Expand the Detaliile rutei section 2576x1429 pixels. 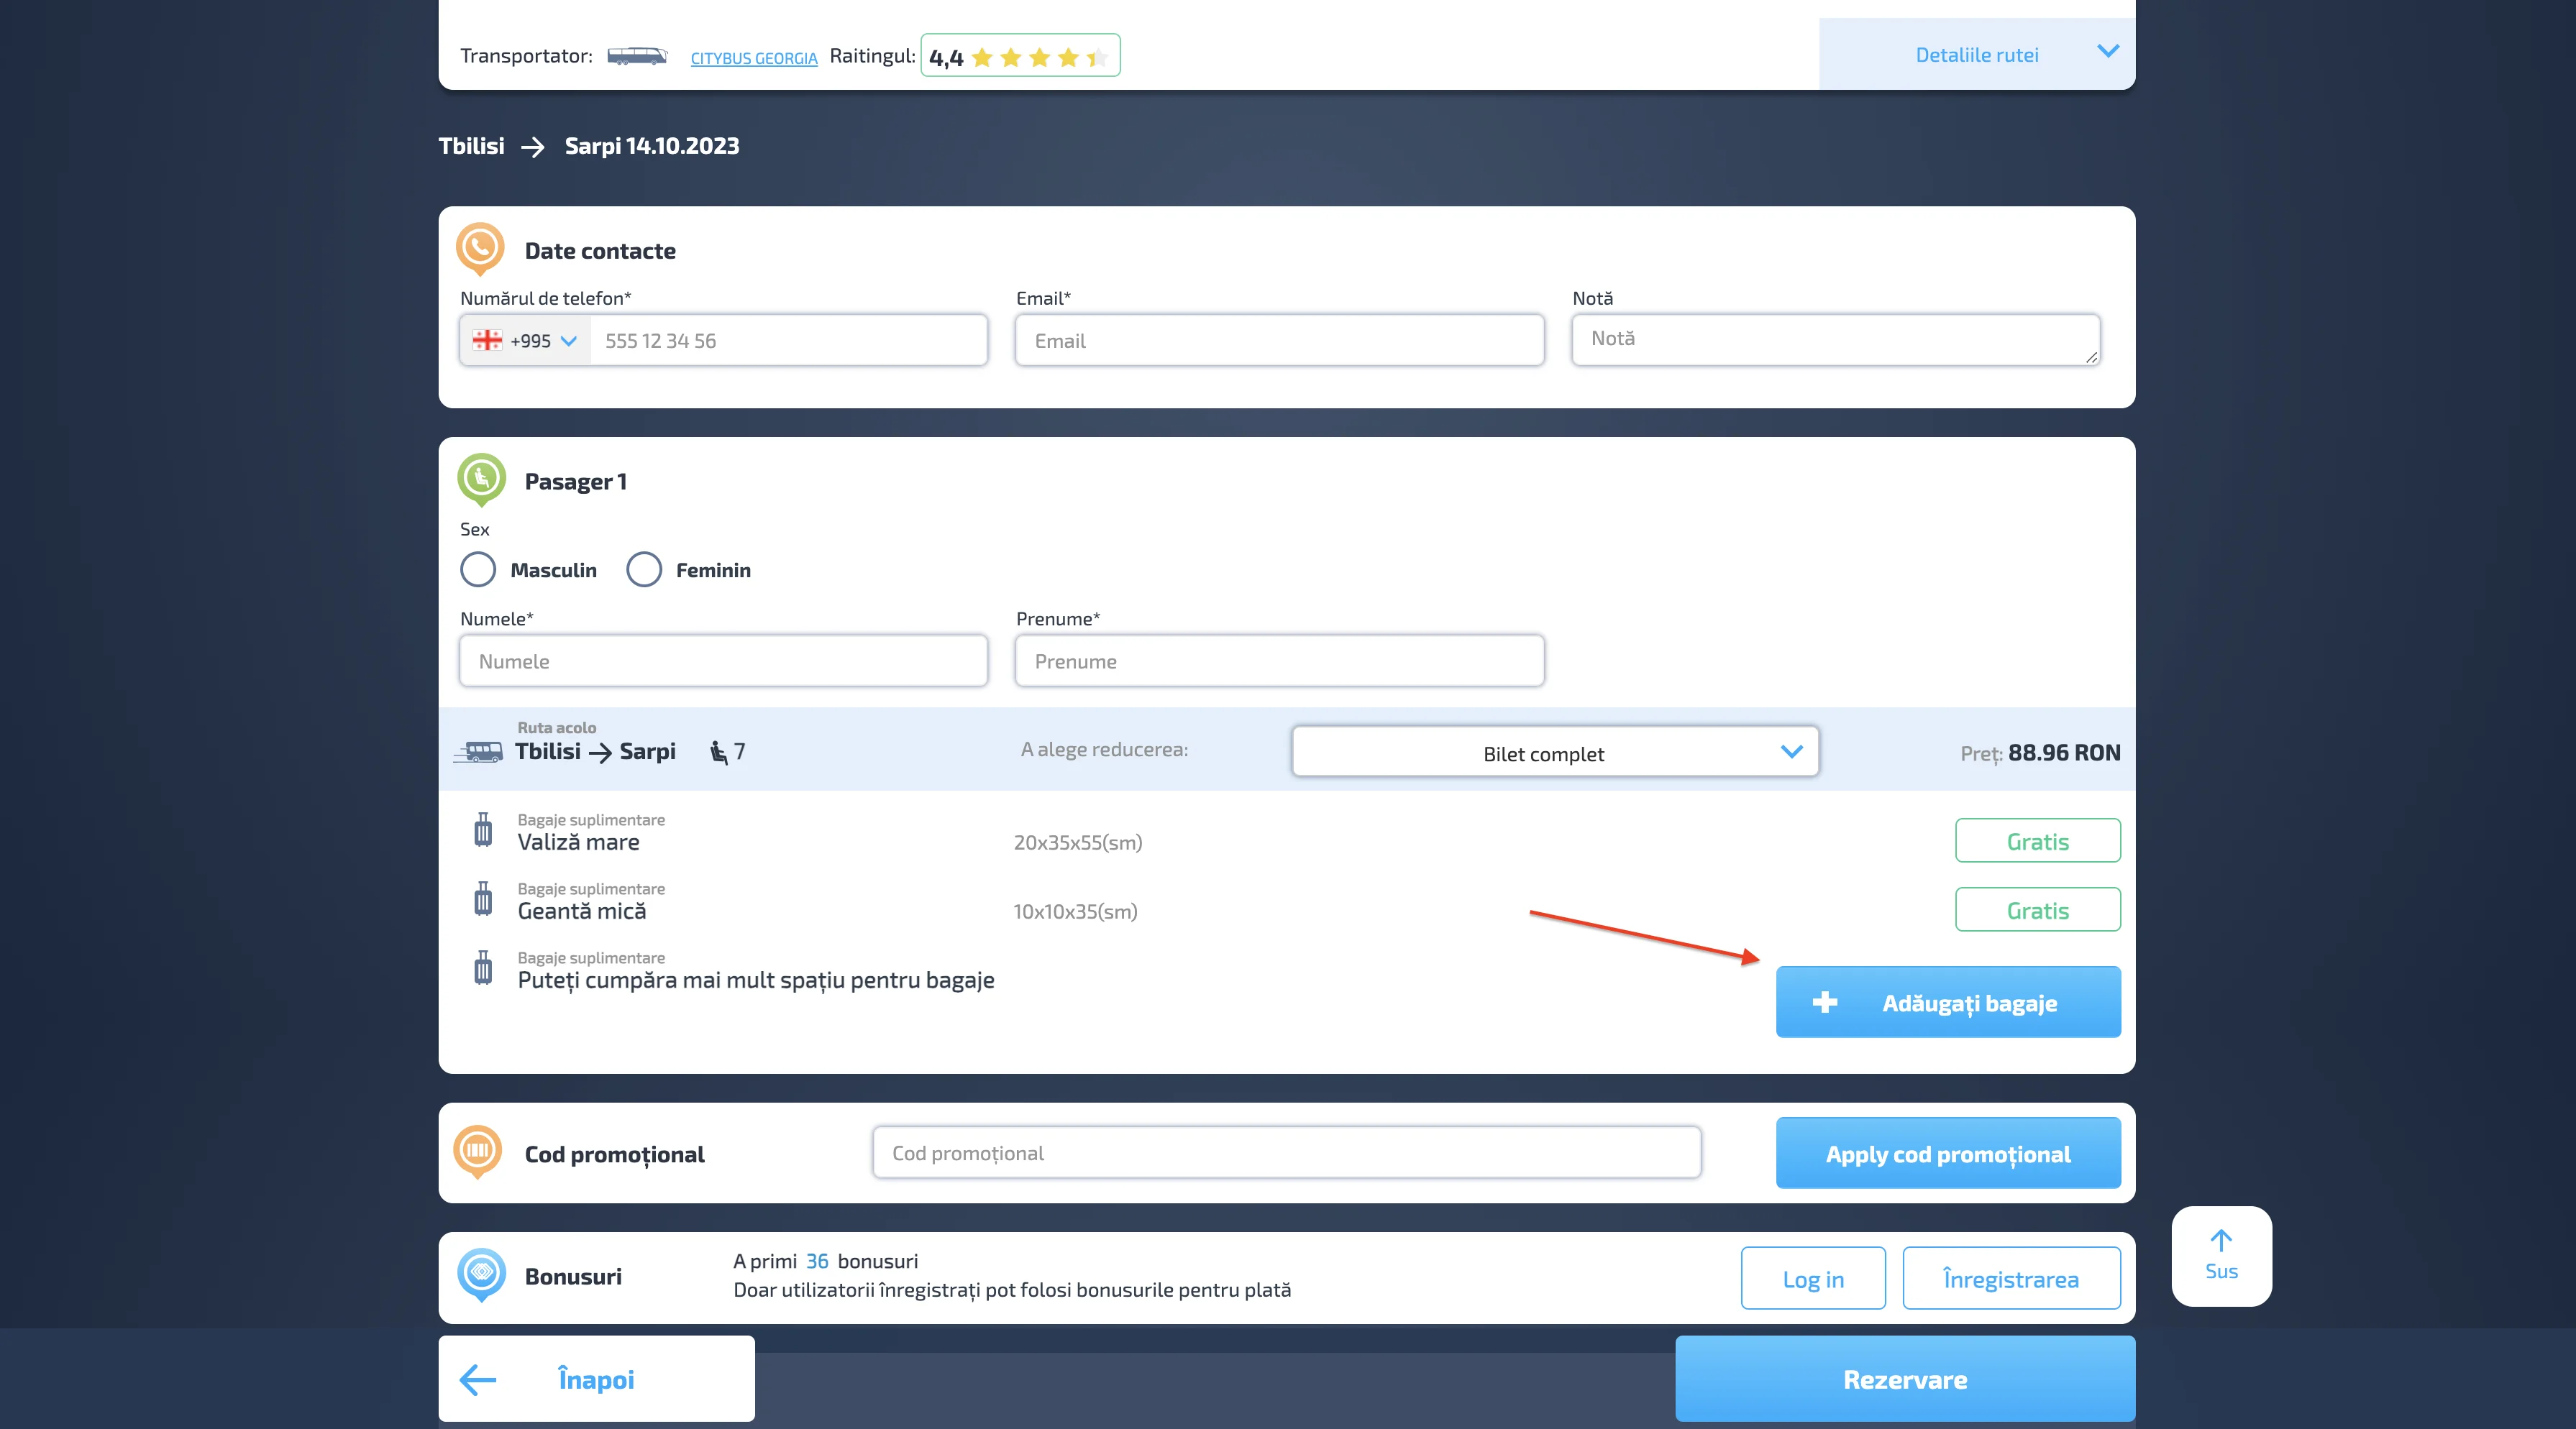point(1977,55)
